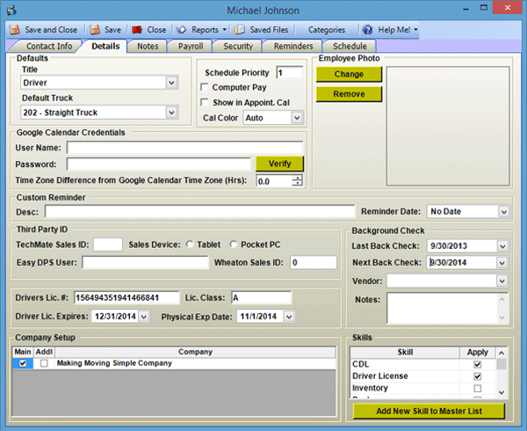Click the Verify button
Viewport: 527px width, 431px height.
pos(279,164)
